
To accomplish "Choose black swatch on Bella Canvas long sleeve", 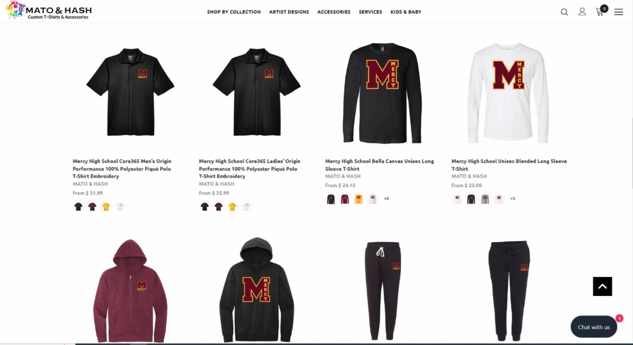I will point(331,199).
